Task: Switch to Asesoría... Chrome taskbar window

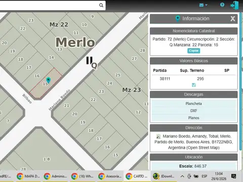Action: coord(110,176)
